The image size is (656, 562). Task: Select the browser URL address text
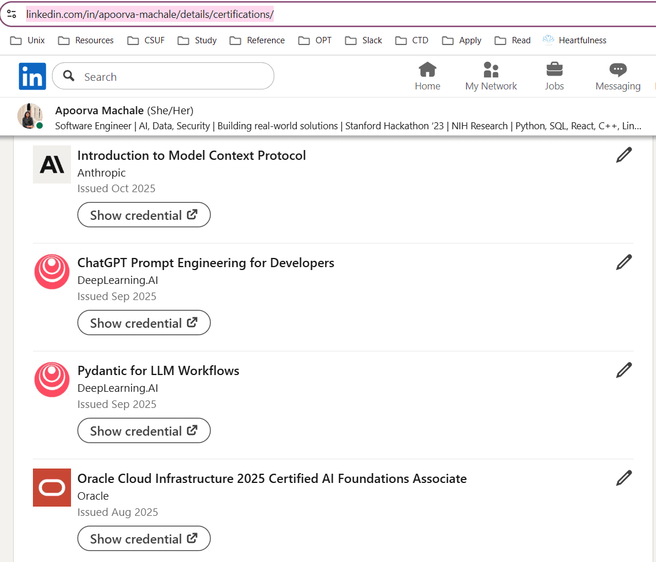tap(150, 14)
